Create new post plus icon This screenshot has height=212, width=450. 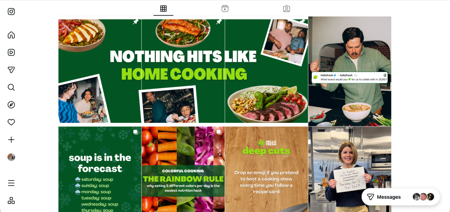[11, 140]
